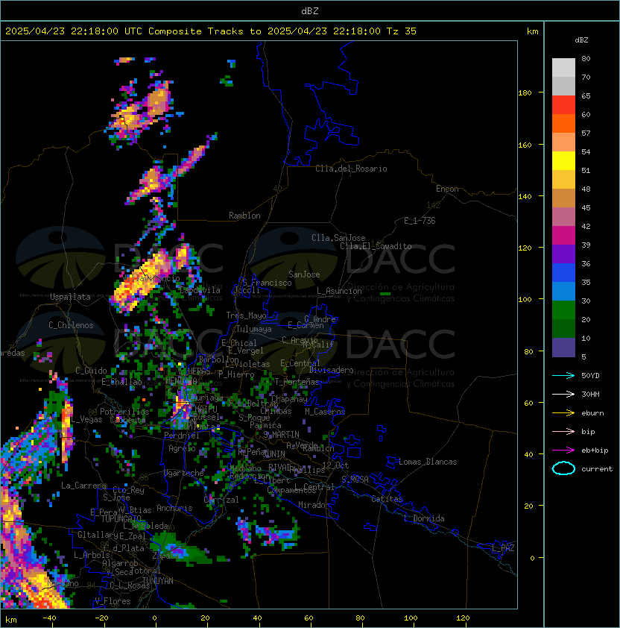The width and height of the screenshot is (620, 628).
Task: Click the '30HM' legend label
Action: point(590,394)
